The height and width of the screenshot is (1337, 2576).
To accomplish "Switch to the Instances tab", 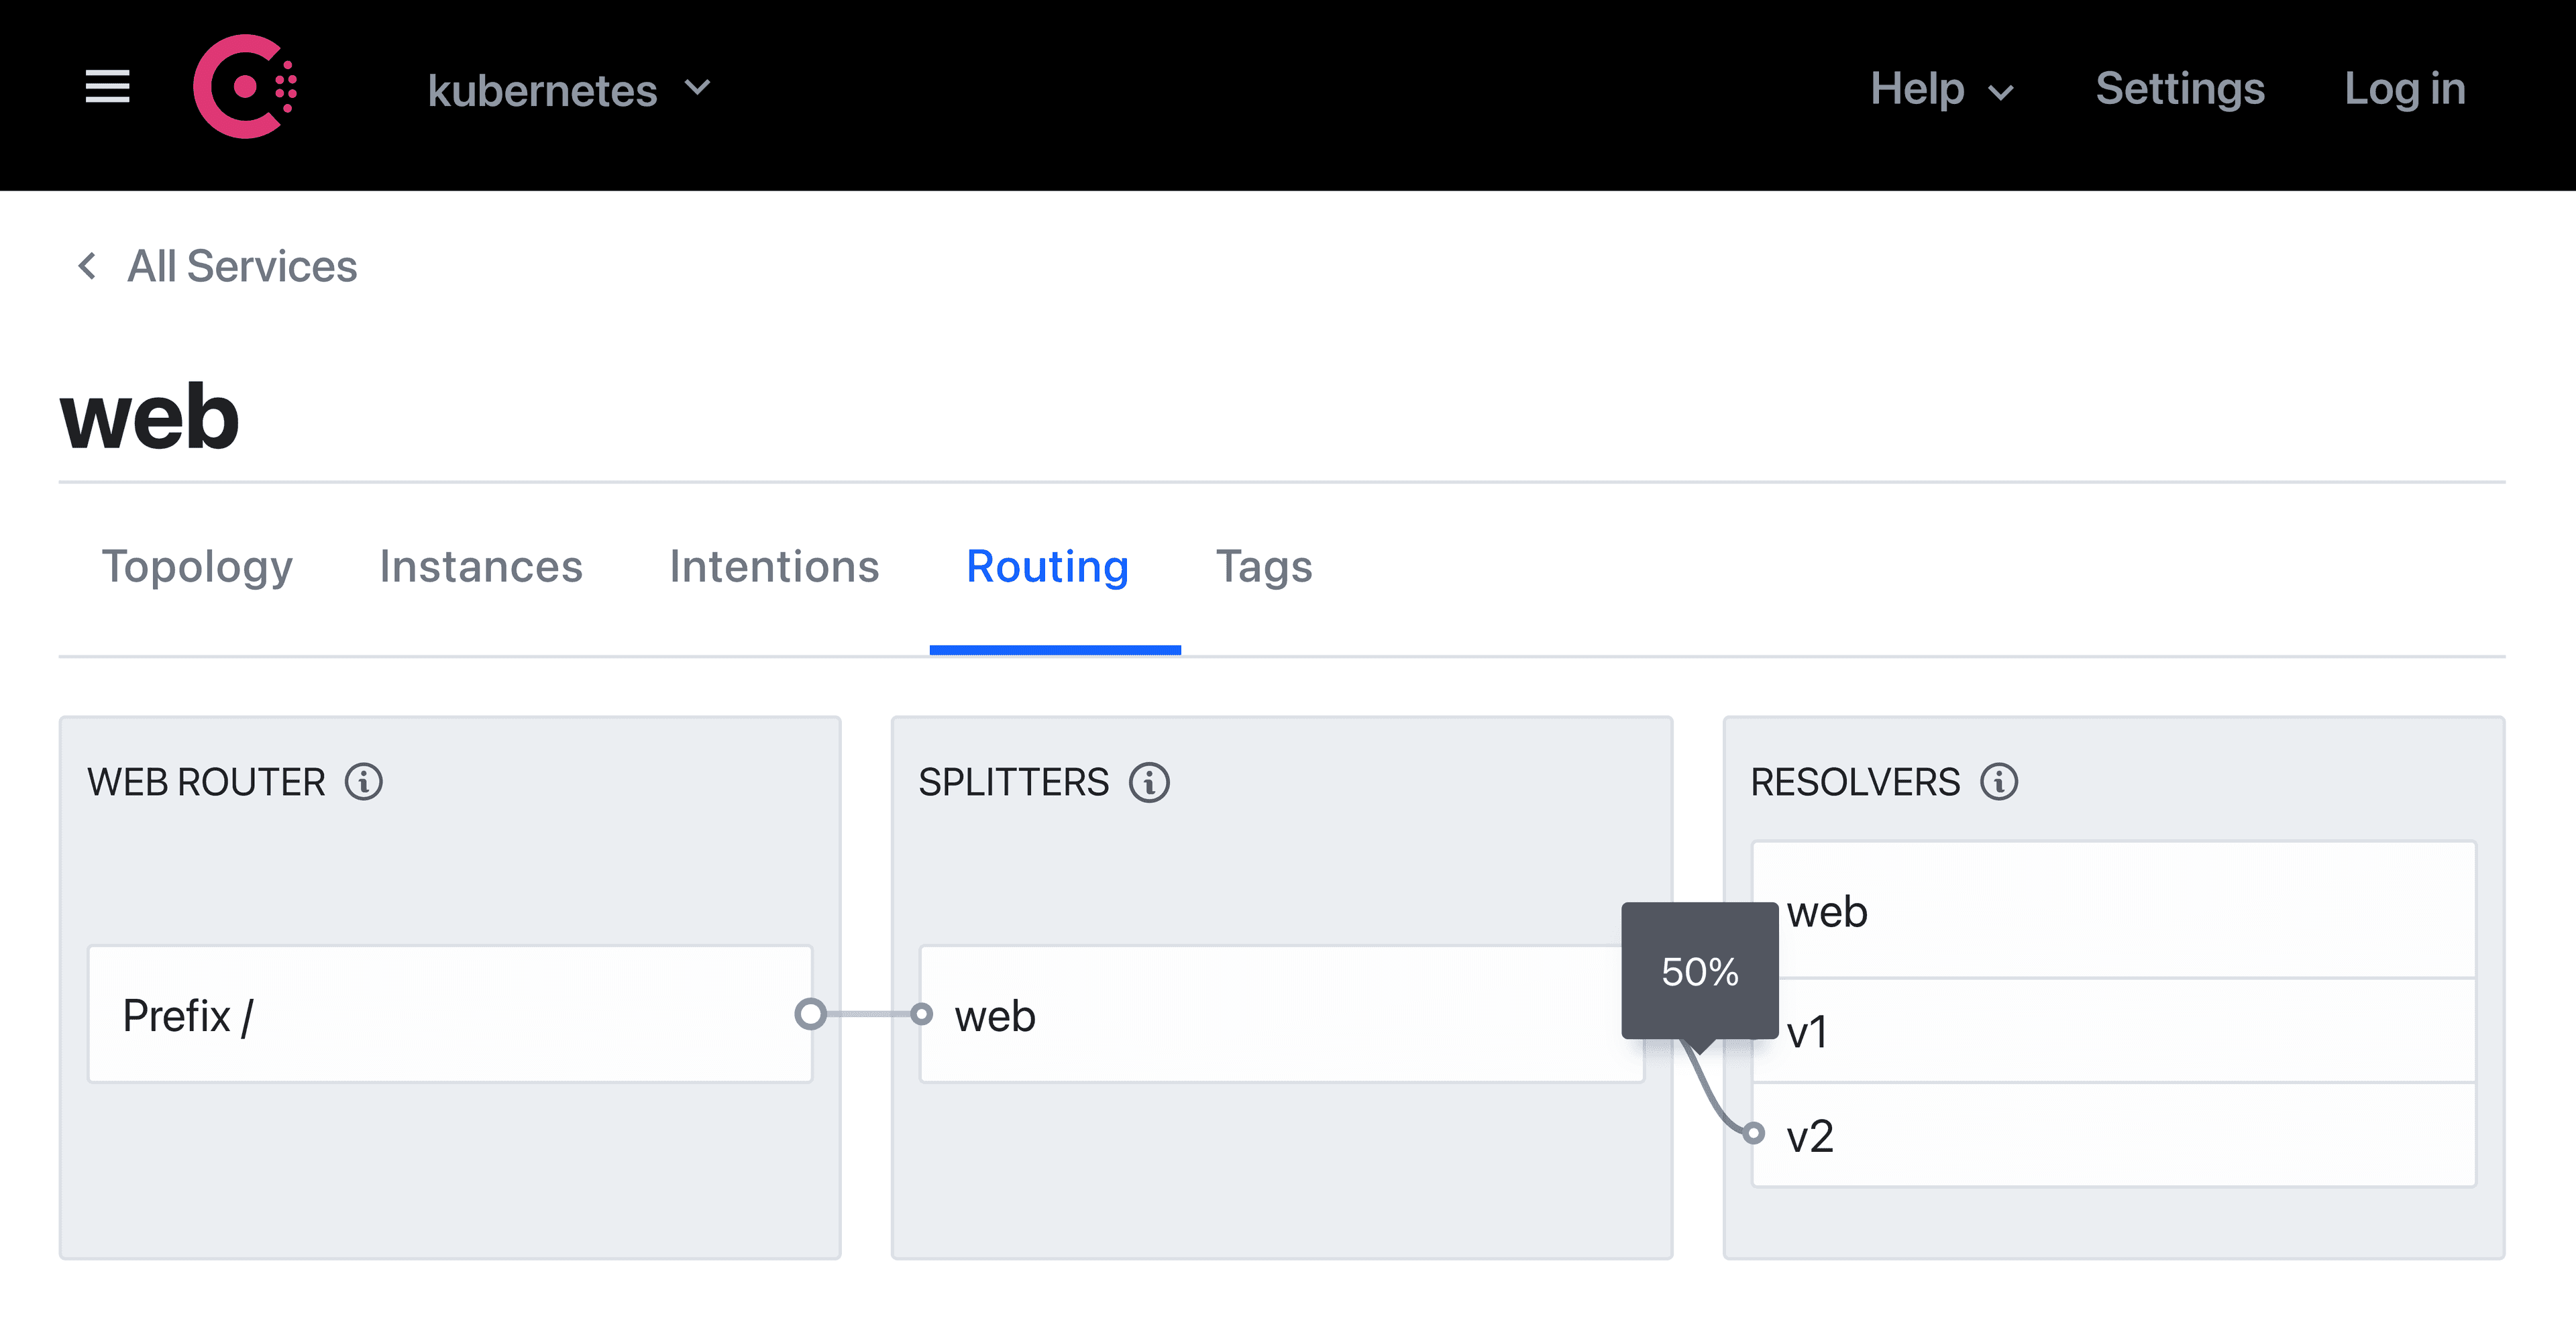I will coord(481,567).
